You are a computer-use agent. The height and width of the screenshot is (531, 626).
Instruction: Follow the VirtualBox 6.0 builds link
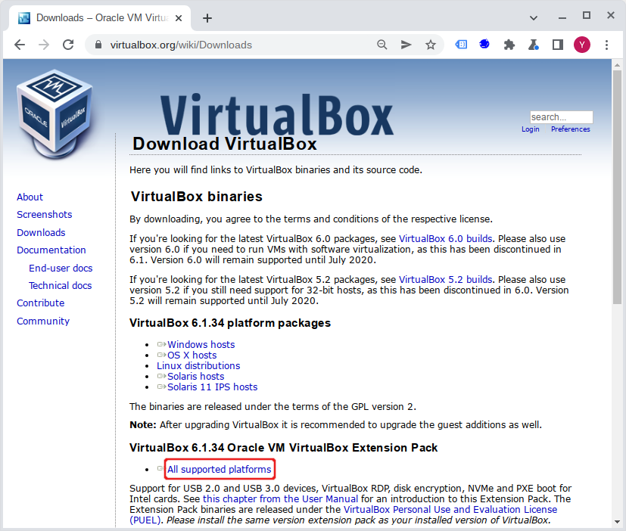(446, 238)
